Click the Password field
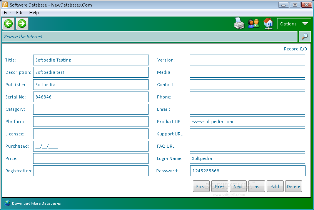The image size is (314, 210). click(x=248, y=171)
